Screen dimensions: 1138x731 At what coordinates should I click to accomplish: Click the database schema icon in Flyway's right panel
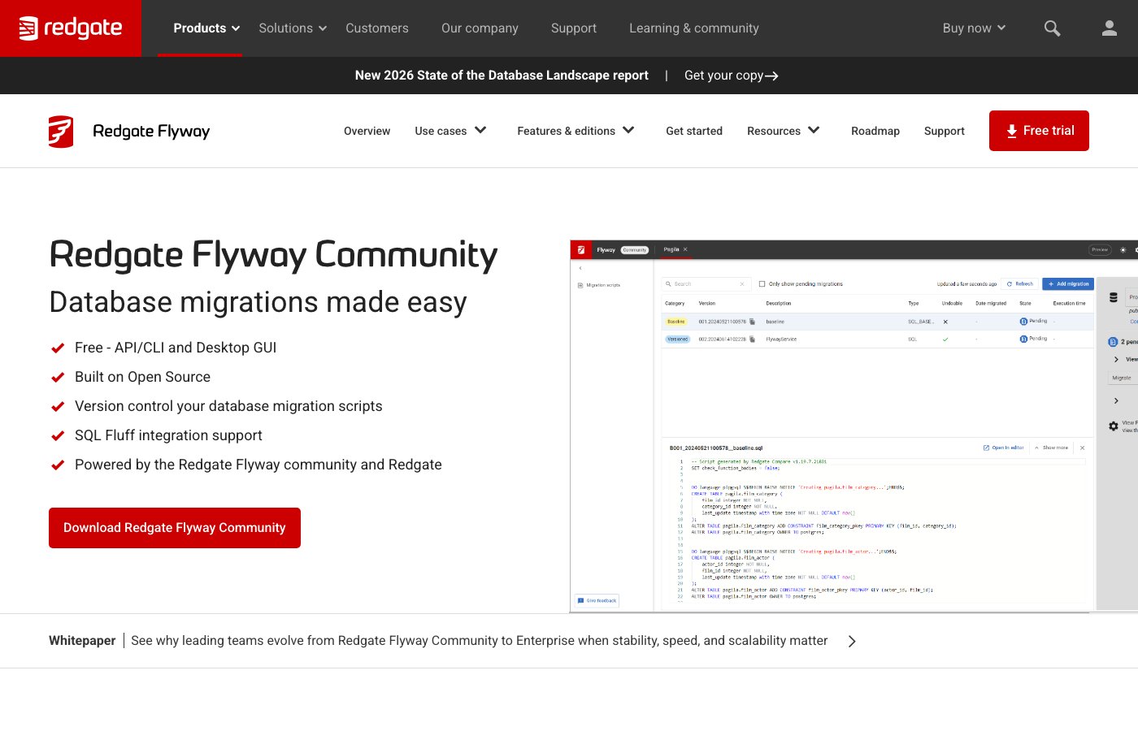point(1113,296)
